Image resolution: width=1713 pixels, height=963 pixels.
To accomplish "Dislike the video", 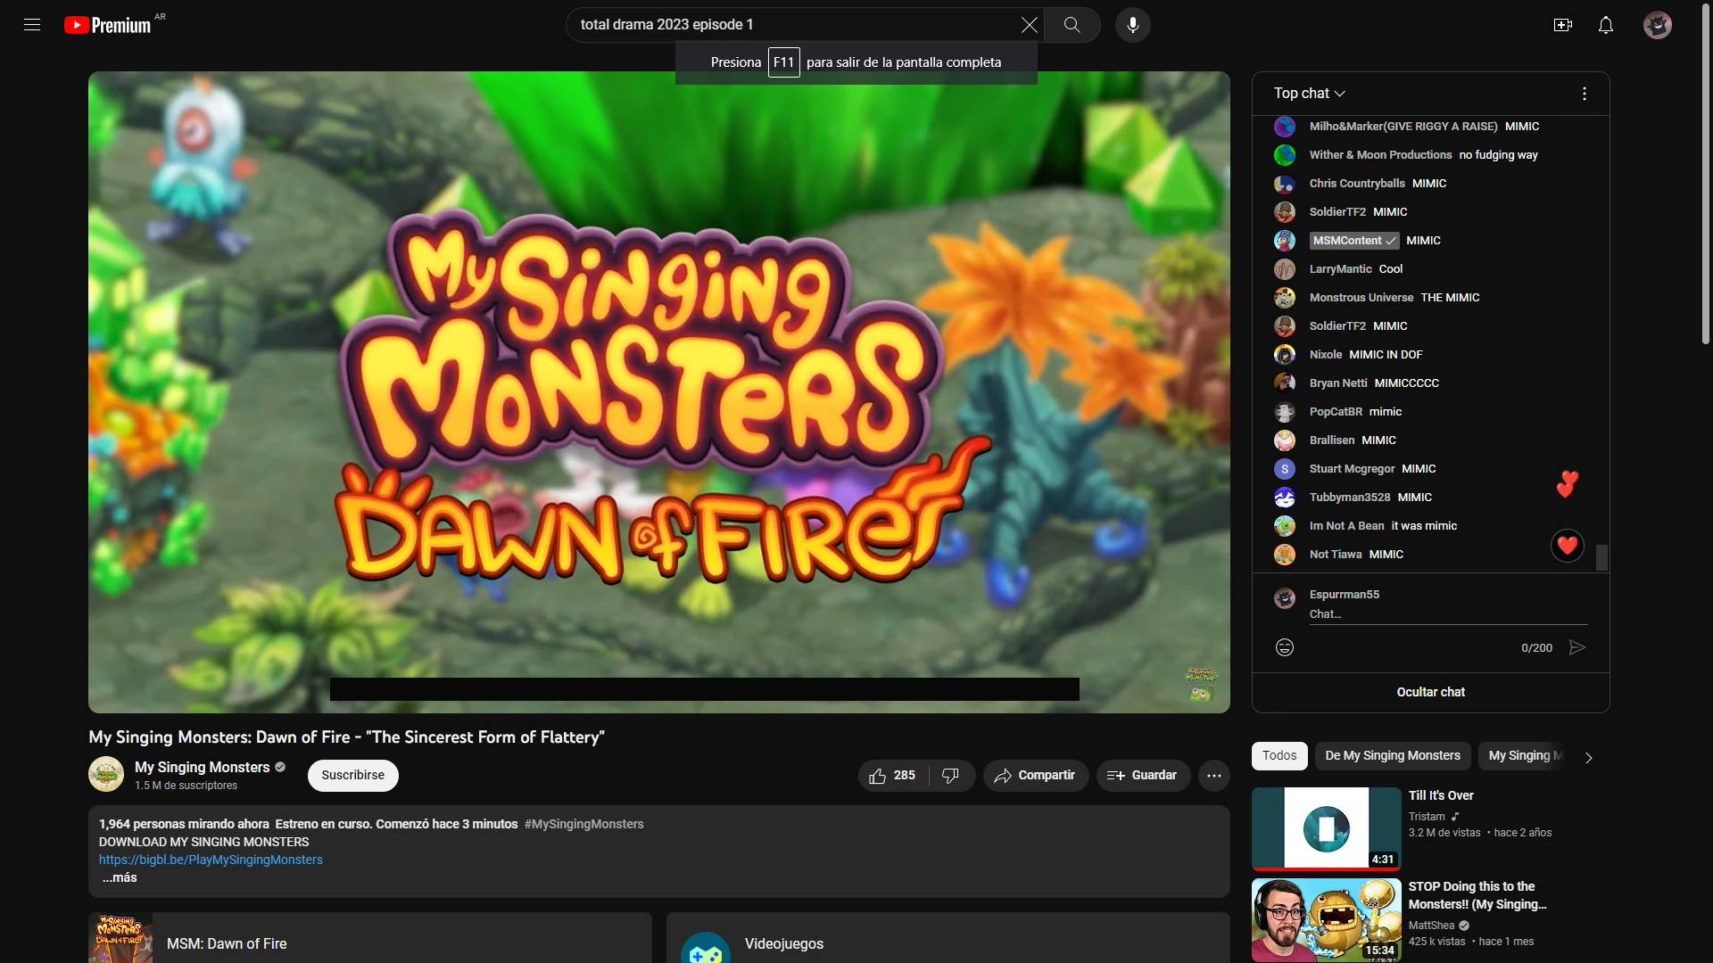I will pyautogui.click(x=950, y=776).
